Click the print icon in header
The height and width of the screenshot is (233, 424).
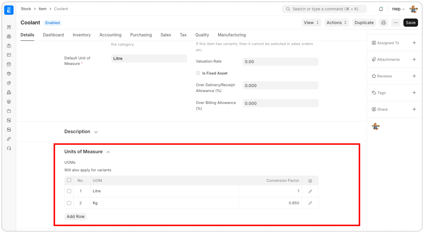click(x=383, y=23)
